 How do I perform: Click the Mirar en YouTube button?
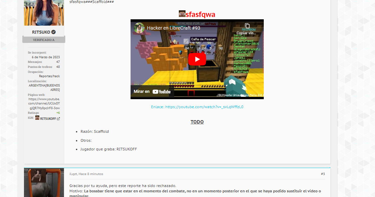(152, 92)
